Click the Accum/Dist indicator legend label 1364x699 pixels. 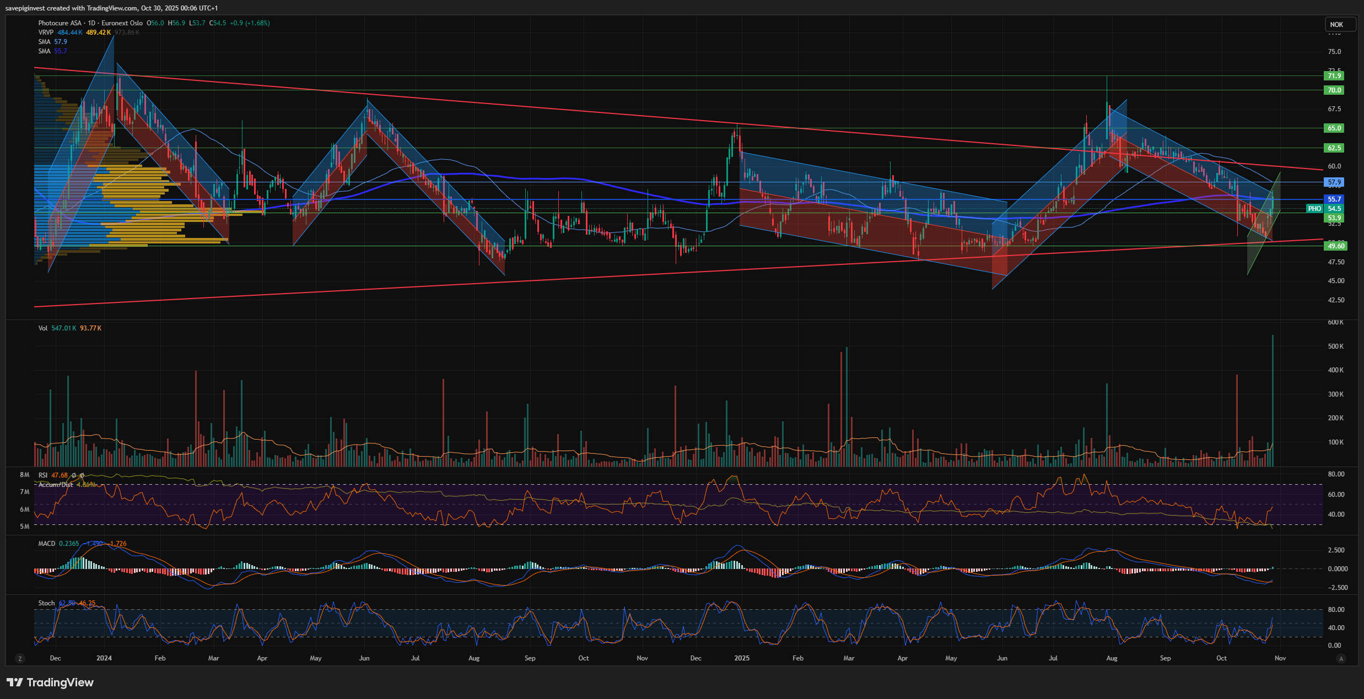coord(55,485)
